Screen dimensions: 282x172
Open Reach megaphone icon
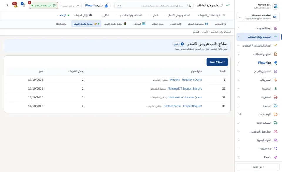pyautogui.click(x=276, y=157)
